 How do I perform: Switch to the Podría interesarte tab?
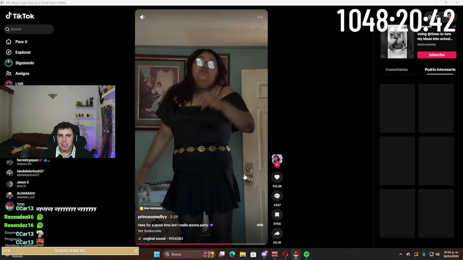point(440,70)
